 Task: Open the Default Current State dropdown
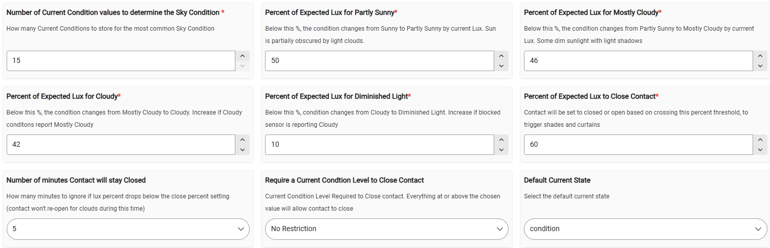(645, 229)
